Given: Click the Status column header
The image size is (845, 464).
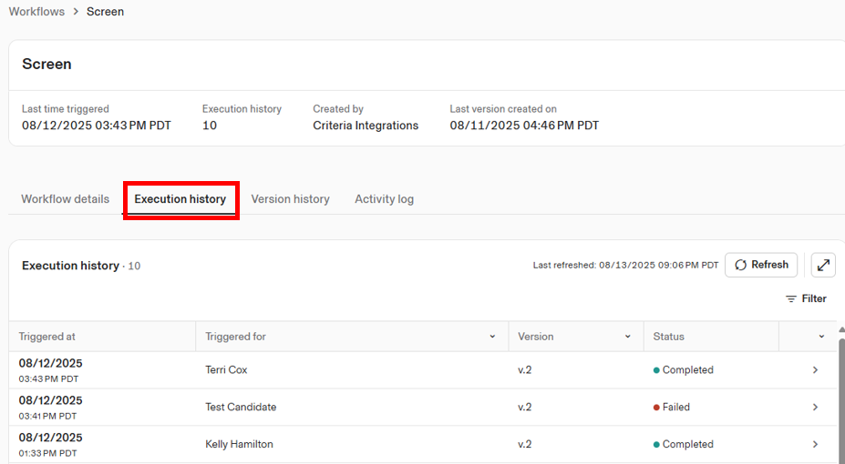Looking at the screenshot, I should [668, 337].
